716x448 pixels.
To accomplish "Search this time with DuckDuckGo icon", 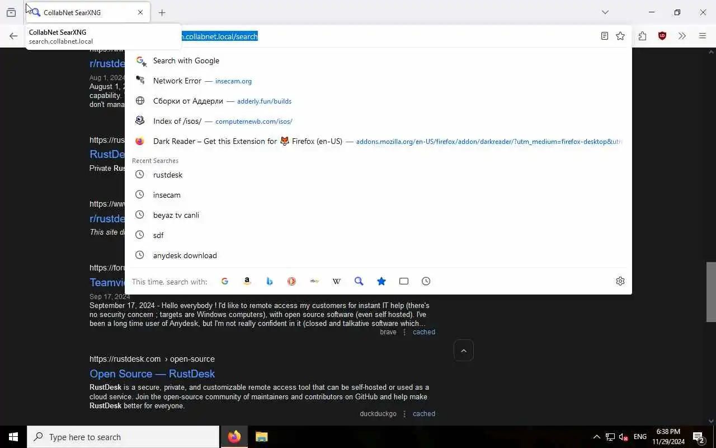I will [x=292, y=282].
